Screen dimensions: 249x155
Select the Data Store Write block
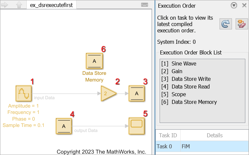[x=137, y=94]
